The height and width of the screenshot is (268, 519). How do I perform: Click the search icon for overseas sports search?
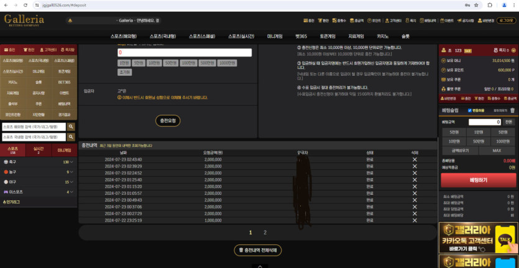[x=71, y=127]
